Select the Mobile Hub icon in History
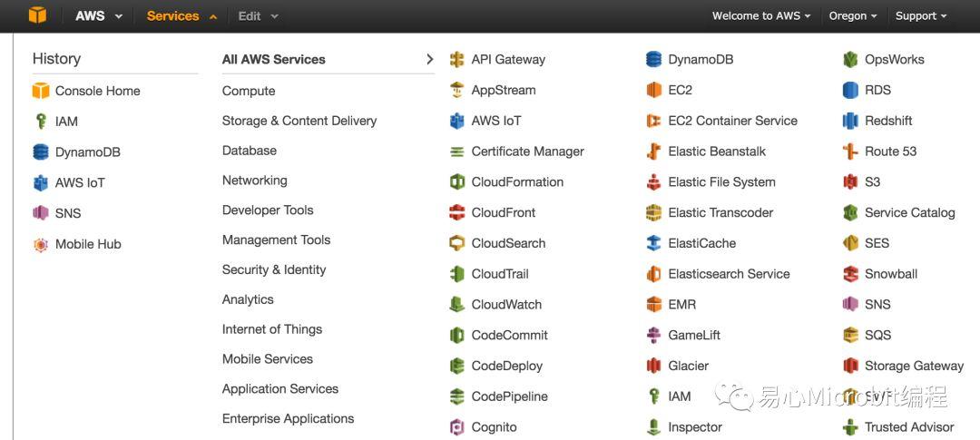 pyautogui.click(x=41, y=244)
